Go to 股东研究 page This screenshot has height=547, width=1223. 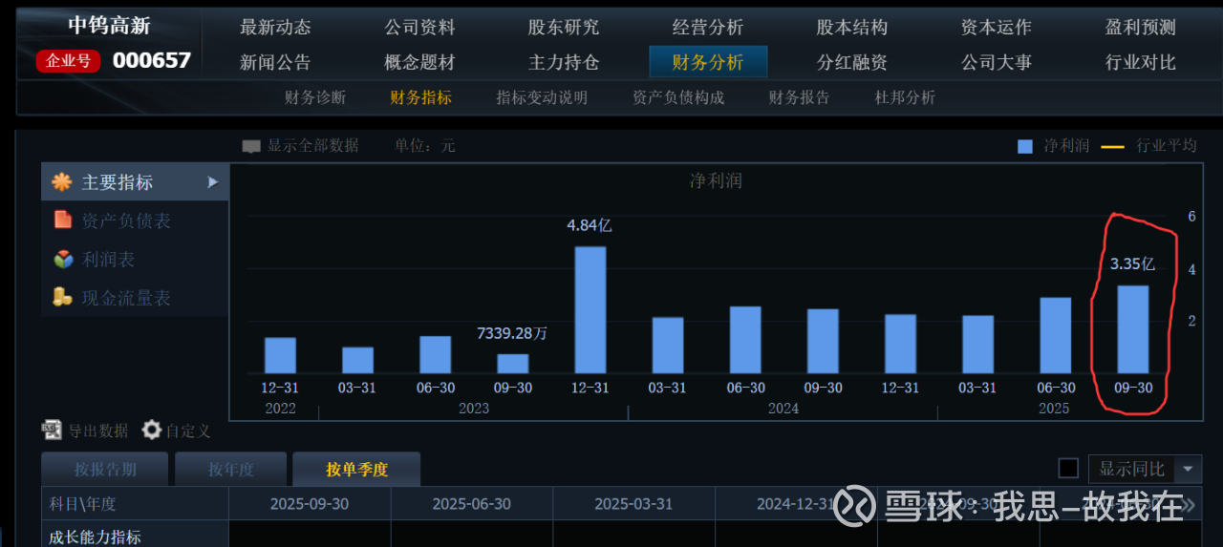click(564, 28)
